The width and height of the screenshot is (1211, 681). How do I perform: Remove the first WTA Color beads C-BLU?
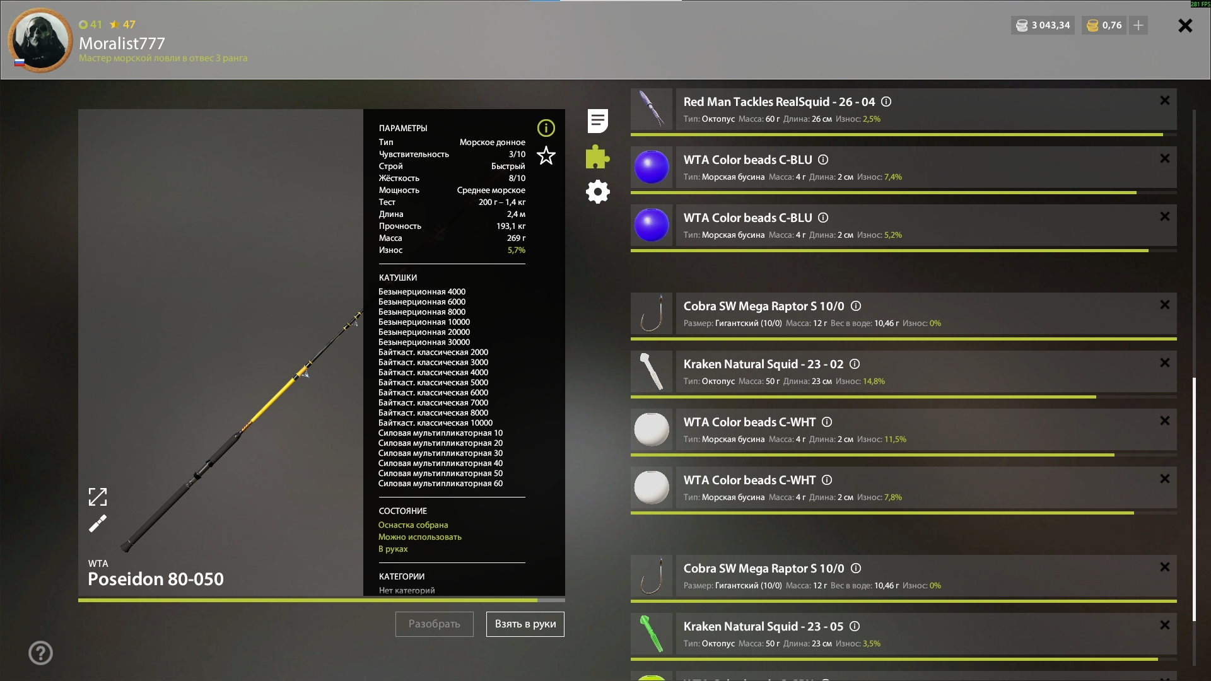coord(1164,158)
